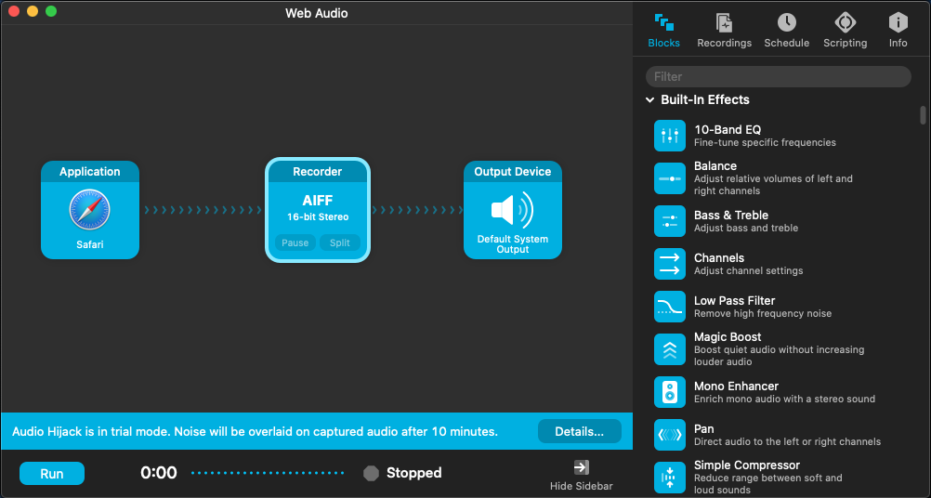Click the Pan effect icon
Image resolution: width=931 pixels, height=498 pixels.
click(670, 435)
